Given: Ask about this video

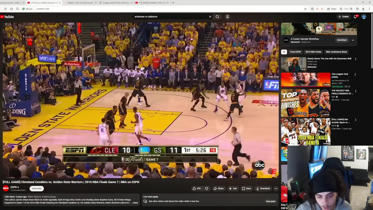Looking at the screenshot, I should pyautogui.click(x=233, y=188).
